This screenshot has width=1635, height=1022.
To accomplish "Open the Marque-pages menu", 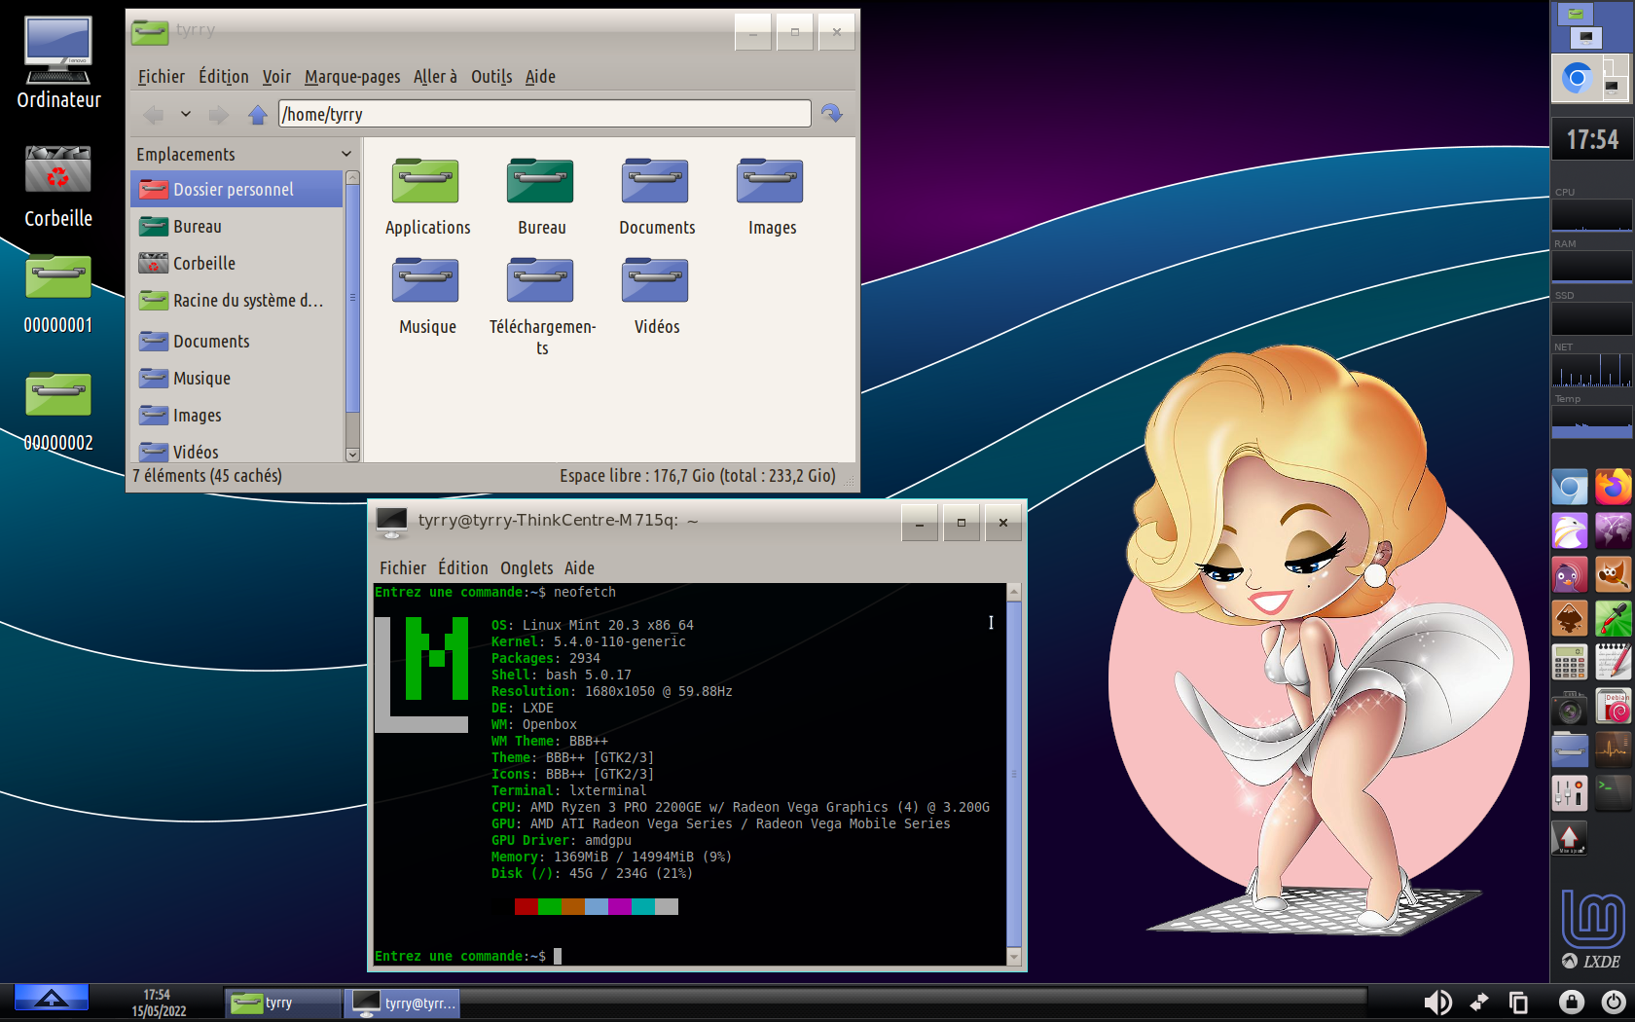I will click(x=352, y=76).
